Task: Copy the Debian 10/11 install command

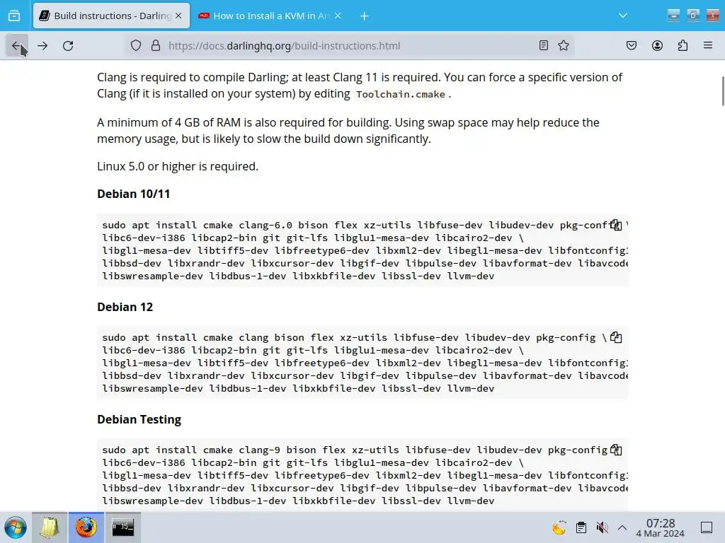Action: (616, 225)
